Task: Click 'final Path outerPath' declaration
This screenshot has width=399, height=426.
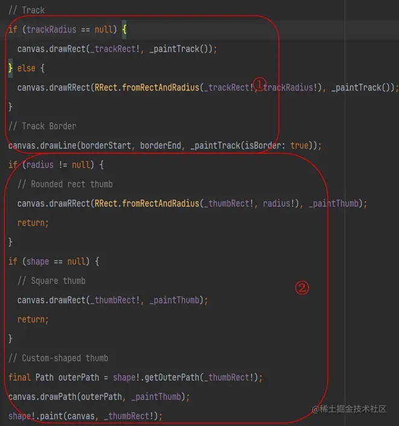Action: click(54, 378)
